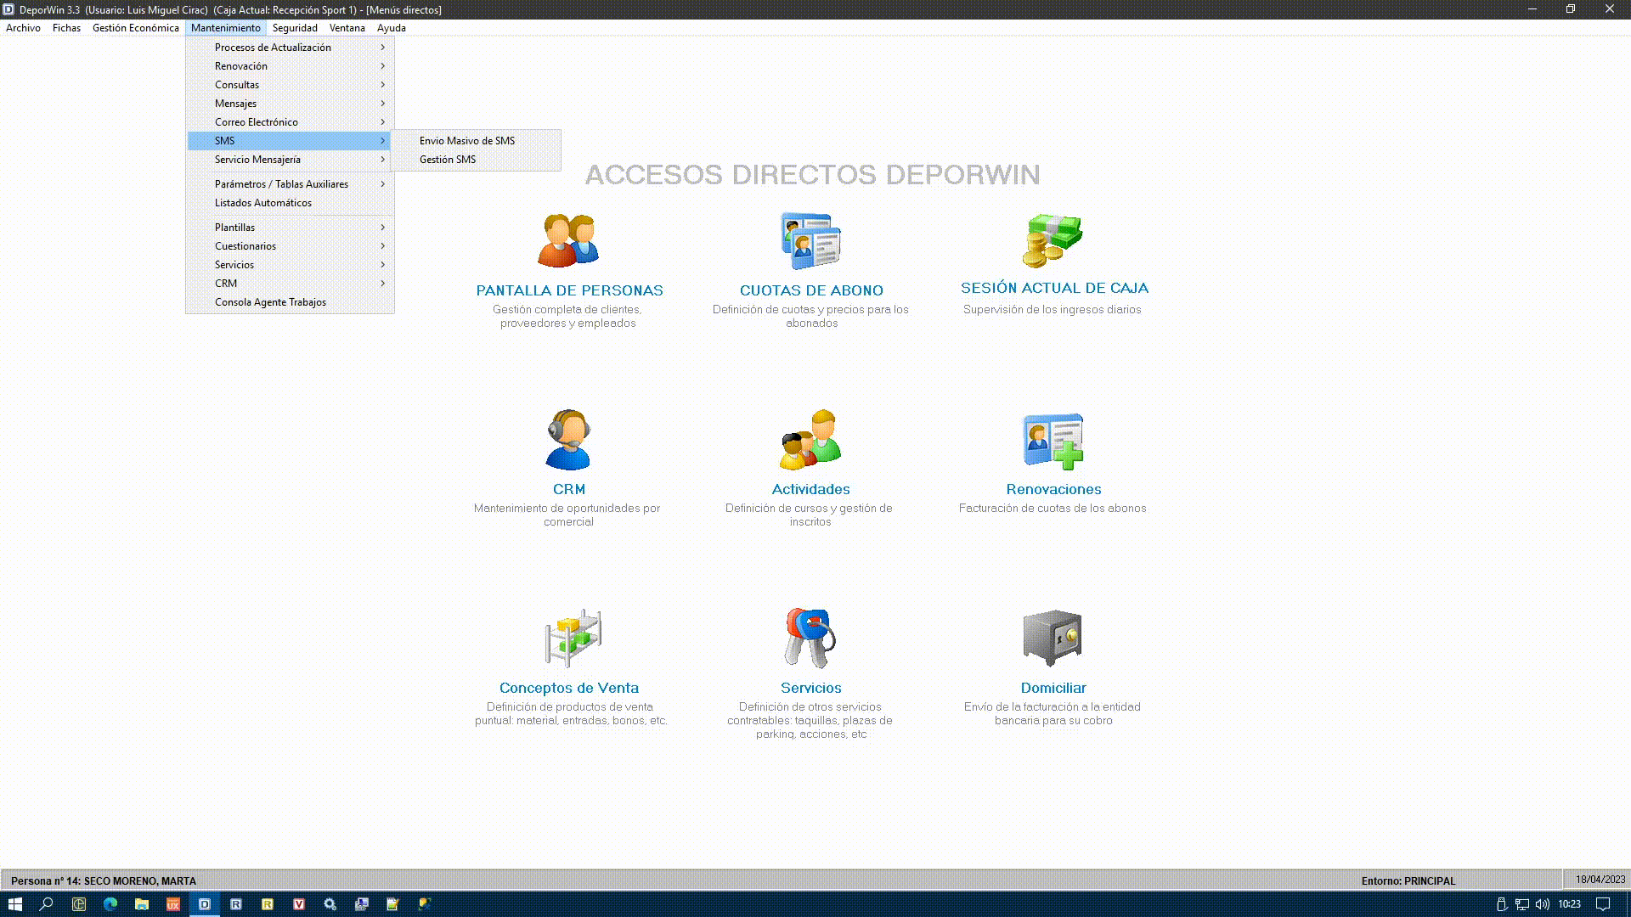
Task: Click the Renovaciones title link
Action: [x=1053, y=489]
